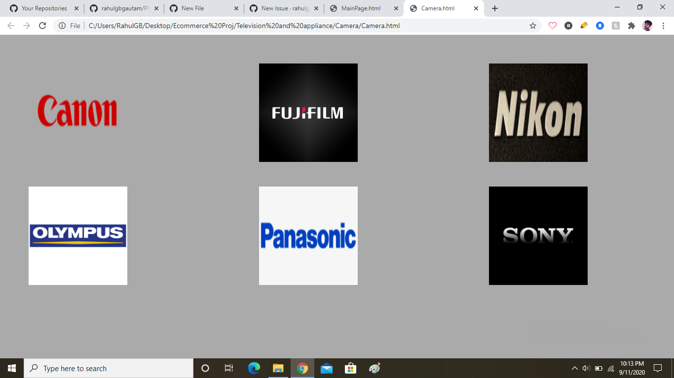
Task: Close the Camera.html tab
Action: 476,8
